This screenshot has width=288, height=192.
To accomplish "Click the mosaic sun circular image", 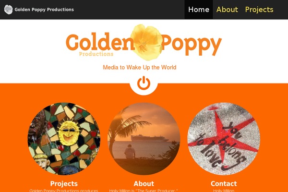I will [x=64, y=139].
